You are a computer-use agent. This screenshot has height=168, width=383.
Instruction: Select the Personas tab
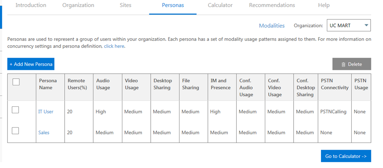(x=173, y=5)
